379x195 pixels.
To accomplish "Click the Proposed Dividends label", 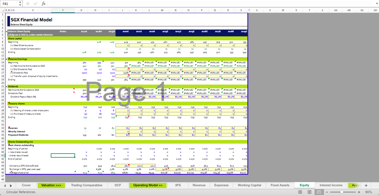I will tap(18, 135).
